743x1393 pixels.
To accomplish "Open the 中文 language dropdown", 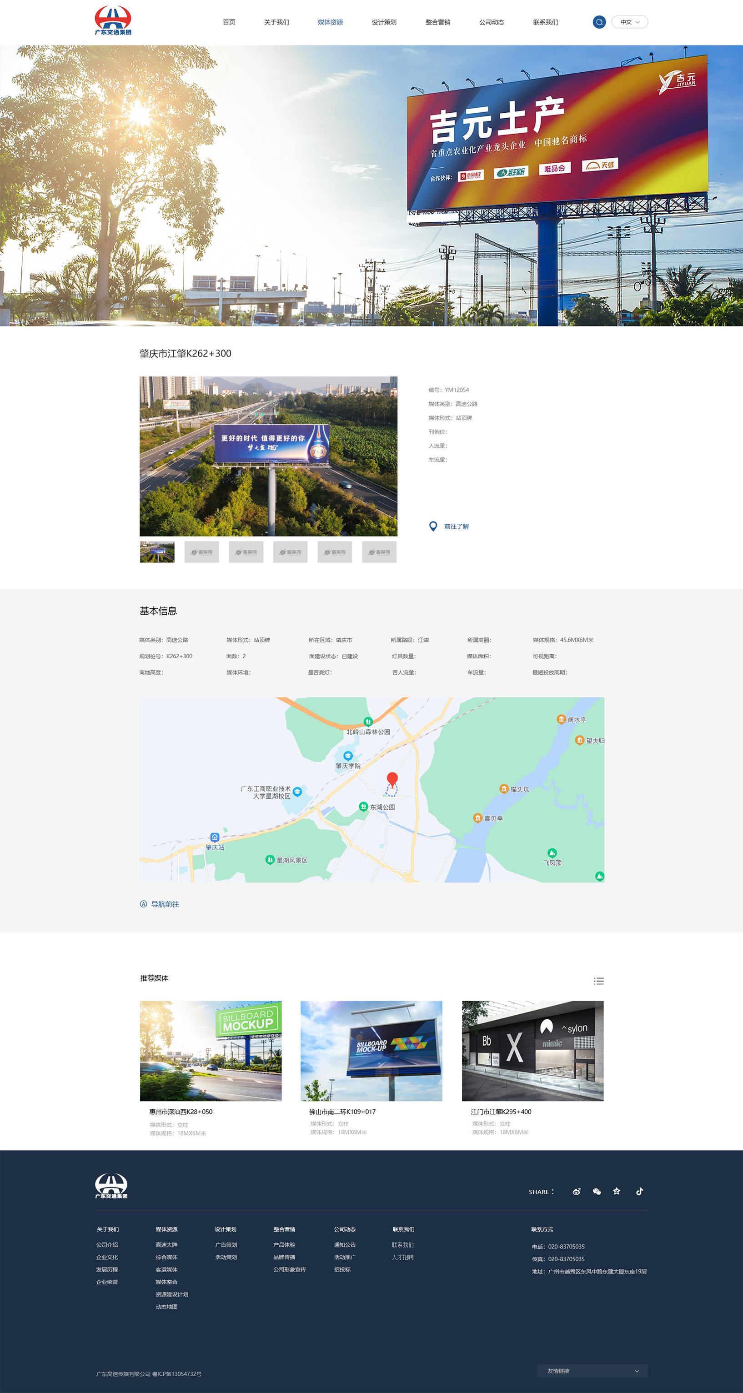I will pos(629,22).
